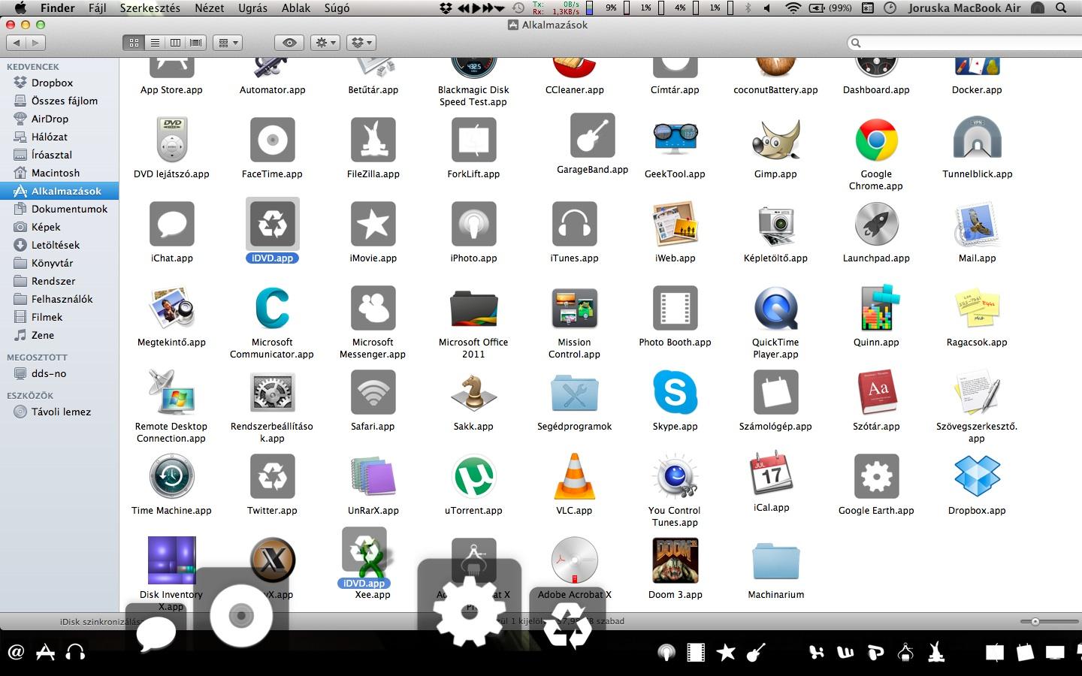The width and height of the screenshot is (1082, 676).
Task: Open Gimp.app icon
Action: tap(775, 140)
